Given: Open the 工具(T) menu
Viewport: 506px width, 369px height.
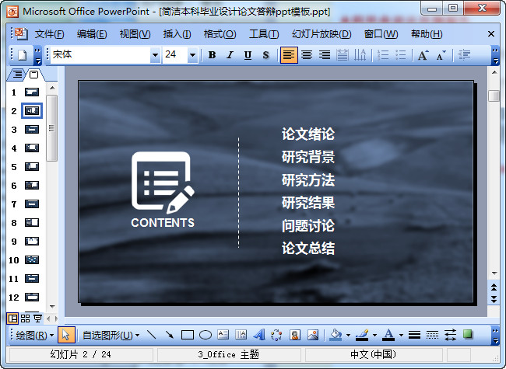Looking at the screenshot, I should (x=264, y=34).
